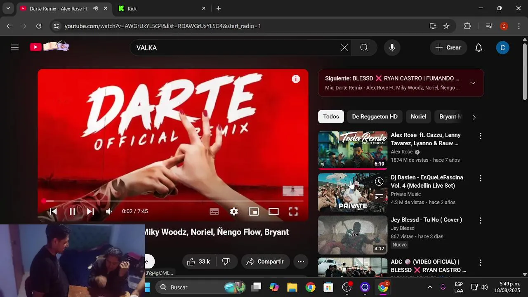Dislike the Darte Remix video
Image resolution: width=528 pixels, height=297 pixels.
226,262
